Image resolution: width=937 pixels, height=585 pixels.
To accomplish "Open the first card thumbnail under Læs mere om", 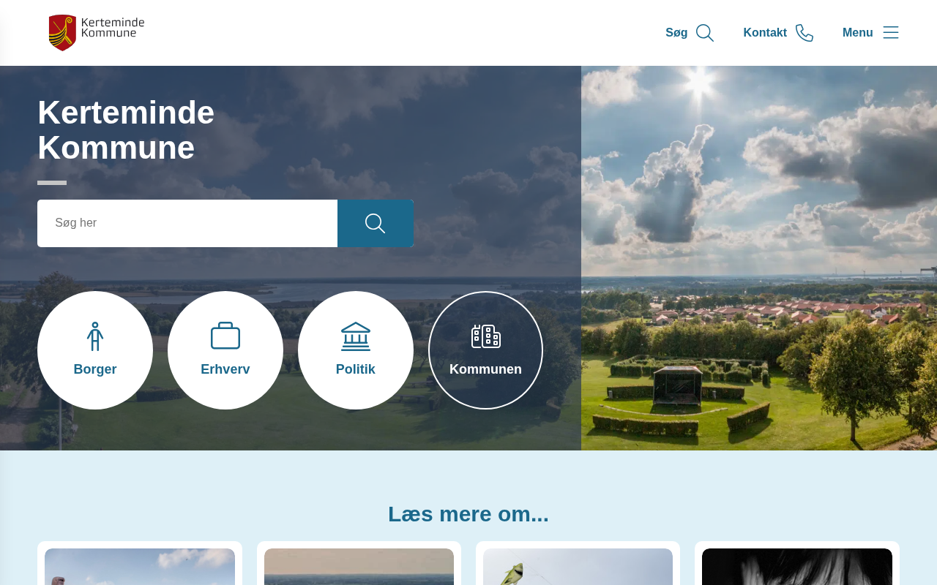I will point(140,567).
